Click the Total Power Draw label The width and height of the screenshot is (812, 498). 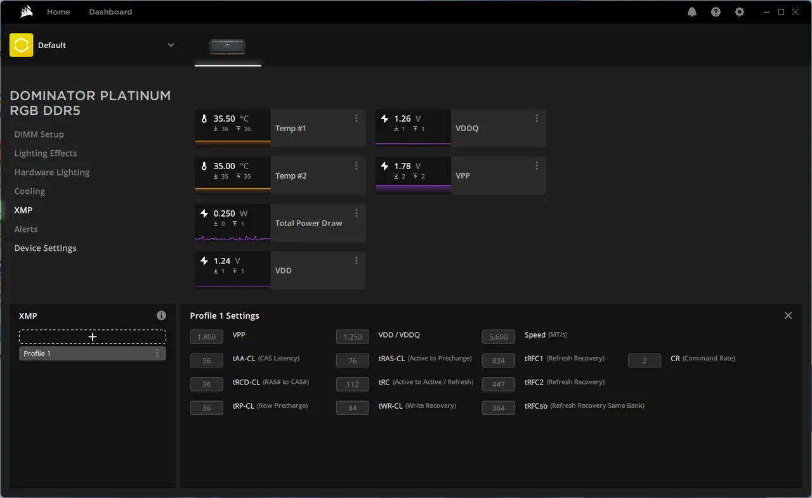coord(309,223)
